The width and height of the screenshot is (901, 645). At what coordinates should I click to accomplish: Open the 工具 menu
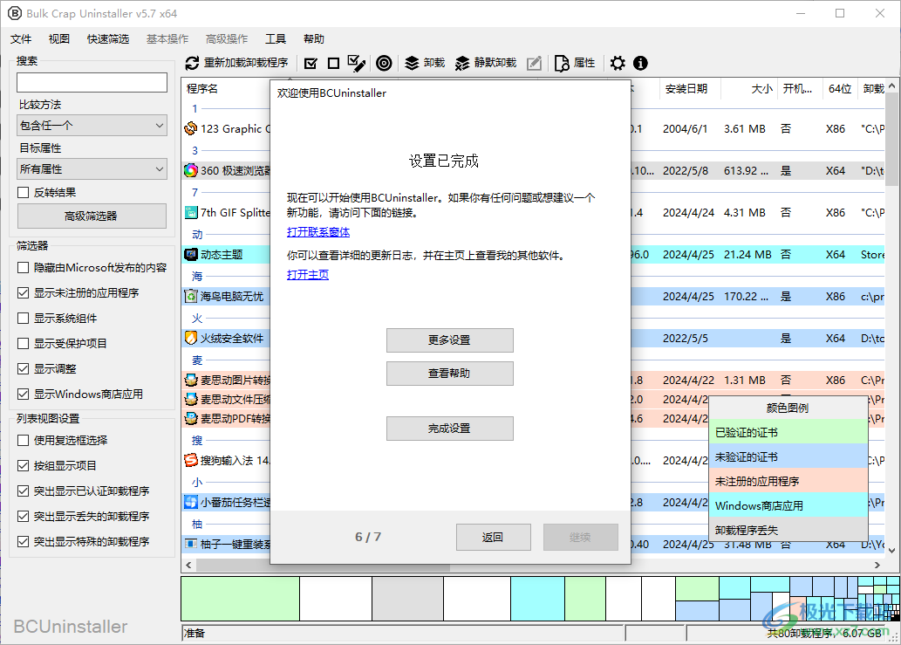[x=276, y=38]
